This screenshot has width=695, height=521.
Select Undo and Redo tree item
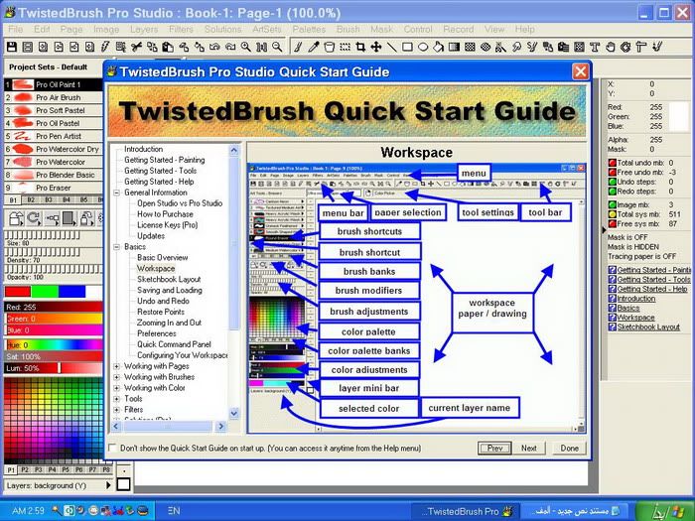(163, 301)
